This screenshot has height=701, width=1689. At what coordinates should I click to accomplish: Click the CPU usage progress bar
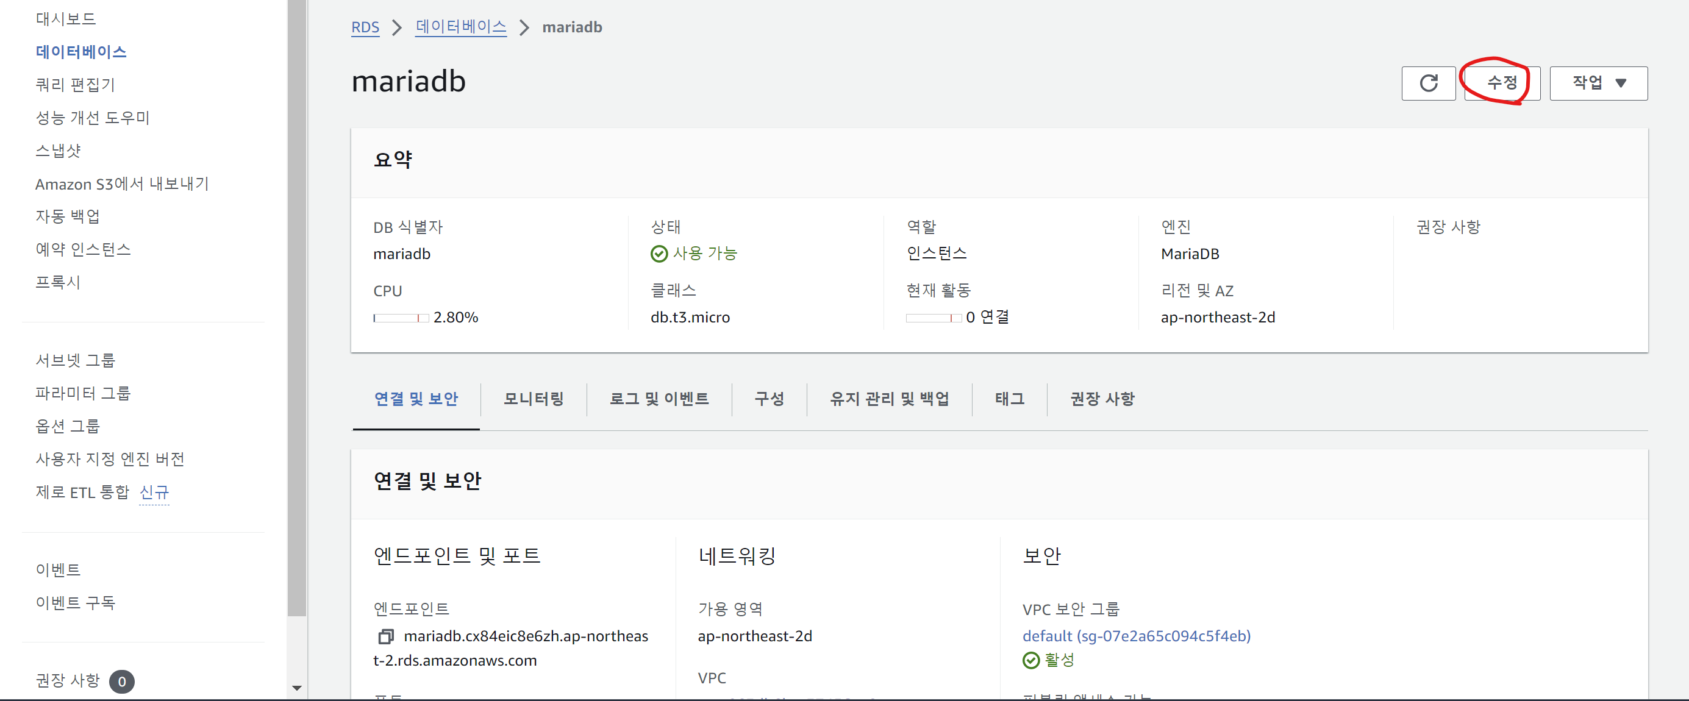(401, 318)
